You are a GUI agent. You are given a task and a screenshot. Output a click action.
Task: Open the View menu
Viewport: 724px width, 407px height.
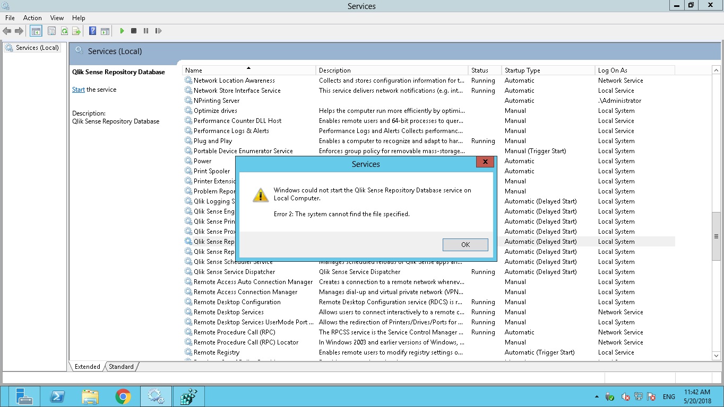pos(57,18)
